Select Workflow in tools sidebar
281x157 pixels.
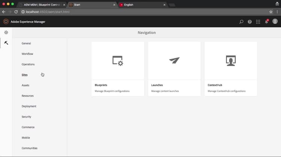pos(27,54)
